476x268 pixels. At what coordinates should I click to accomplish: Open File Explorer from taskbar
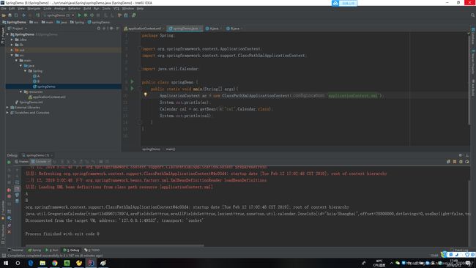click(42, 263)
